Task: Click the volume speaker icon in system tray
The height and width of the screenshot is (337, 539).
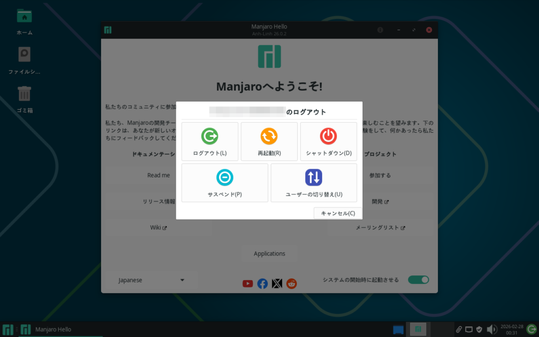Action: 492,330
